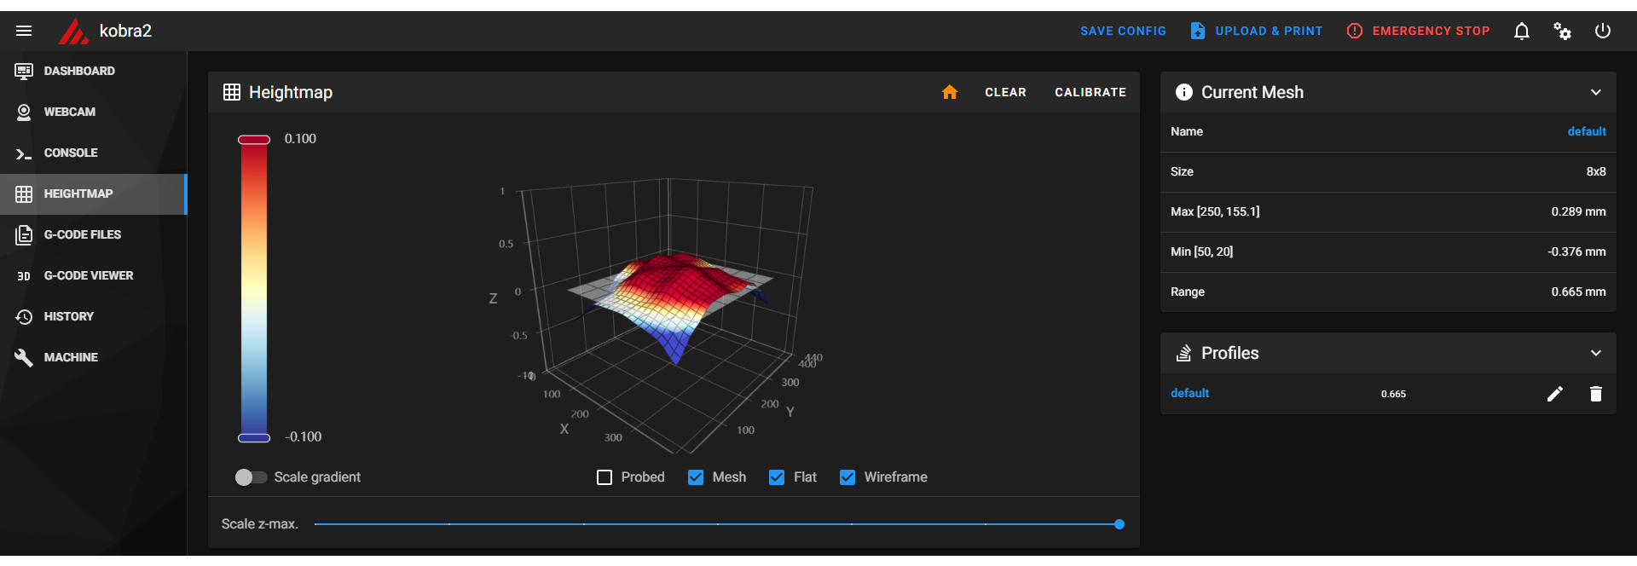This screenshot has width=1637, height=566.
Task: Open the G-Code Files page
Action: [83, 234]
